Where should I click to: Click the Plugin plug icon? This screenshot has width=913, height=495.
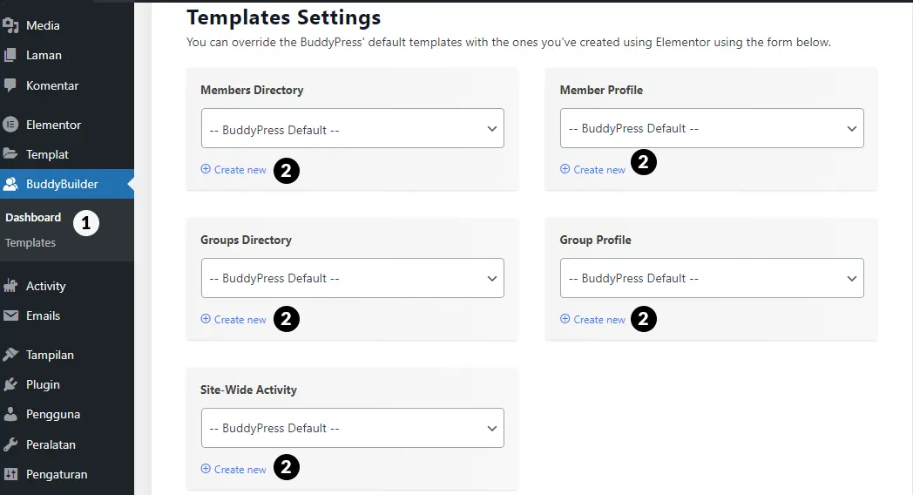tap(10, 384)
